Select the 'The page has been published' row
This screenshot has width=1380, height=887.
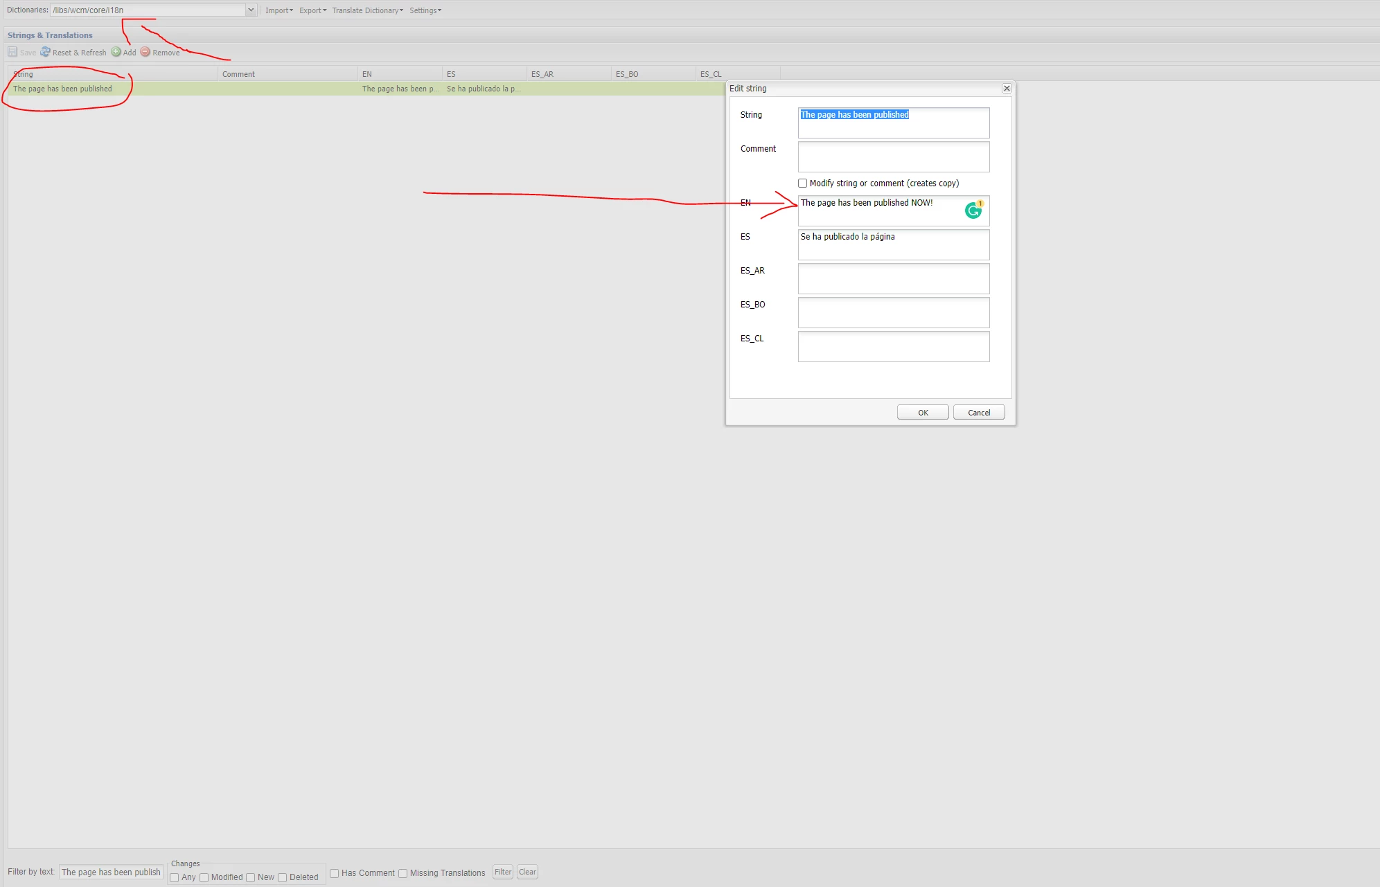coord(62,89)
